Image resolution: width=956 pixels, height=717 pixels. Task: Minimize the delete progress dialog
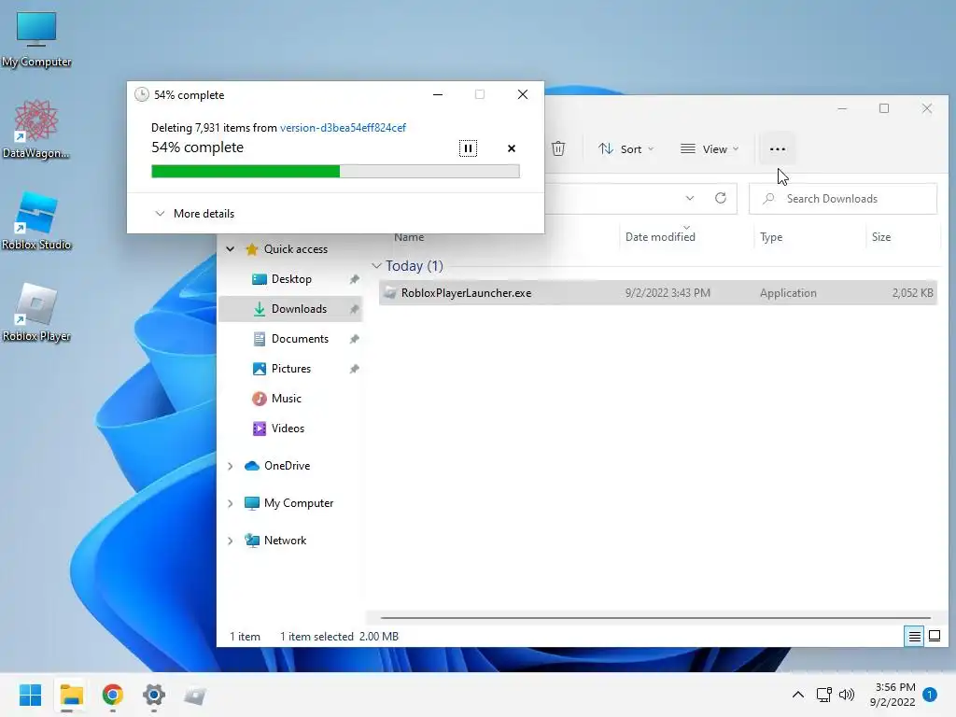tap(438, 94)
